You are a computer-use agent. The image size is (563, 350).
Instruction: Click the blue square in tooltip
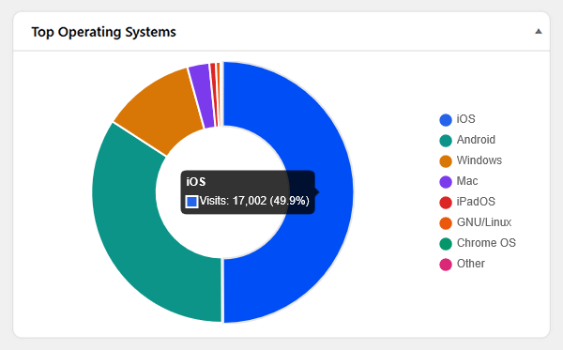tap(191, 202)
